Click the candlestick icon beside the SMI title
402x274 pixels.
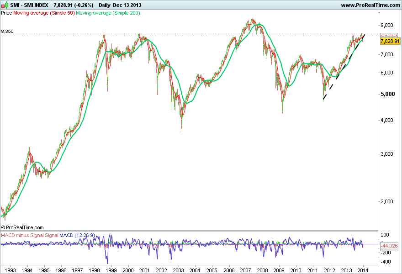click(5, 5)
